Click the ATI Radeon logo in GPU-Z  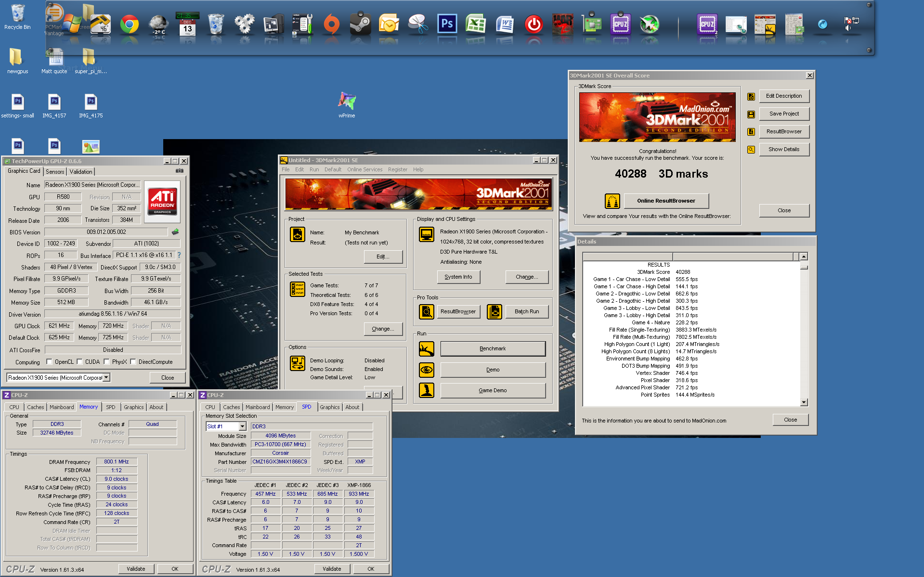(162, 201)
